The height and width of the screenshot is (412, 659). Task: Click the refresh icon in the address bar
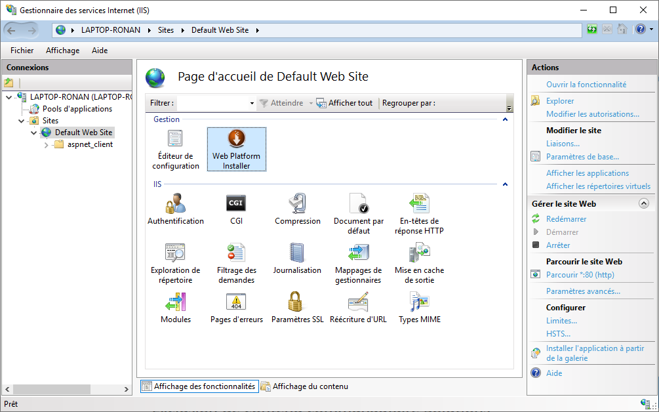pyautogui.click(x=591, y=29)
